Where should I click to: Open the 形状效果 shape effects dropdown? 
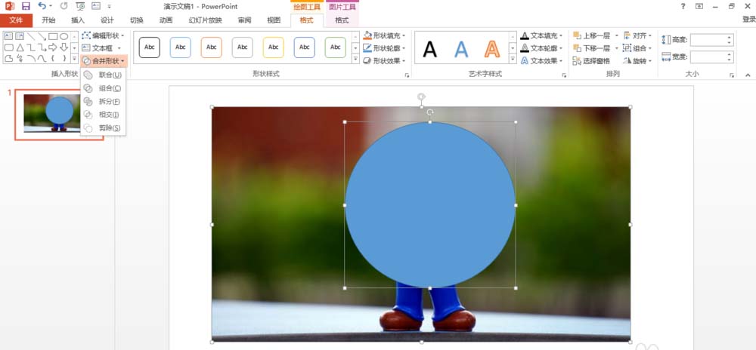click(384, 61)
